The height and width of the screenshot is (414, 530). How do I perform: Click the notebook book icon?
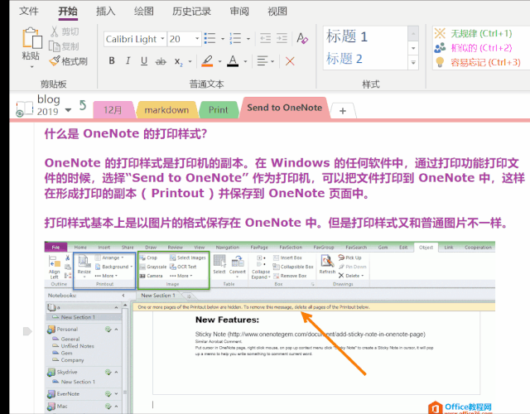(x=24, y=108)
